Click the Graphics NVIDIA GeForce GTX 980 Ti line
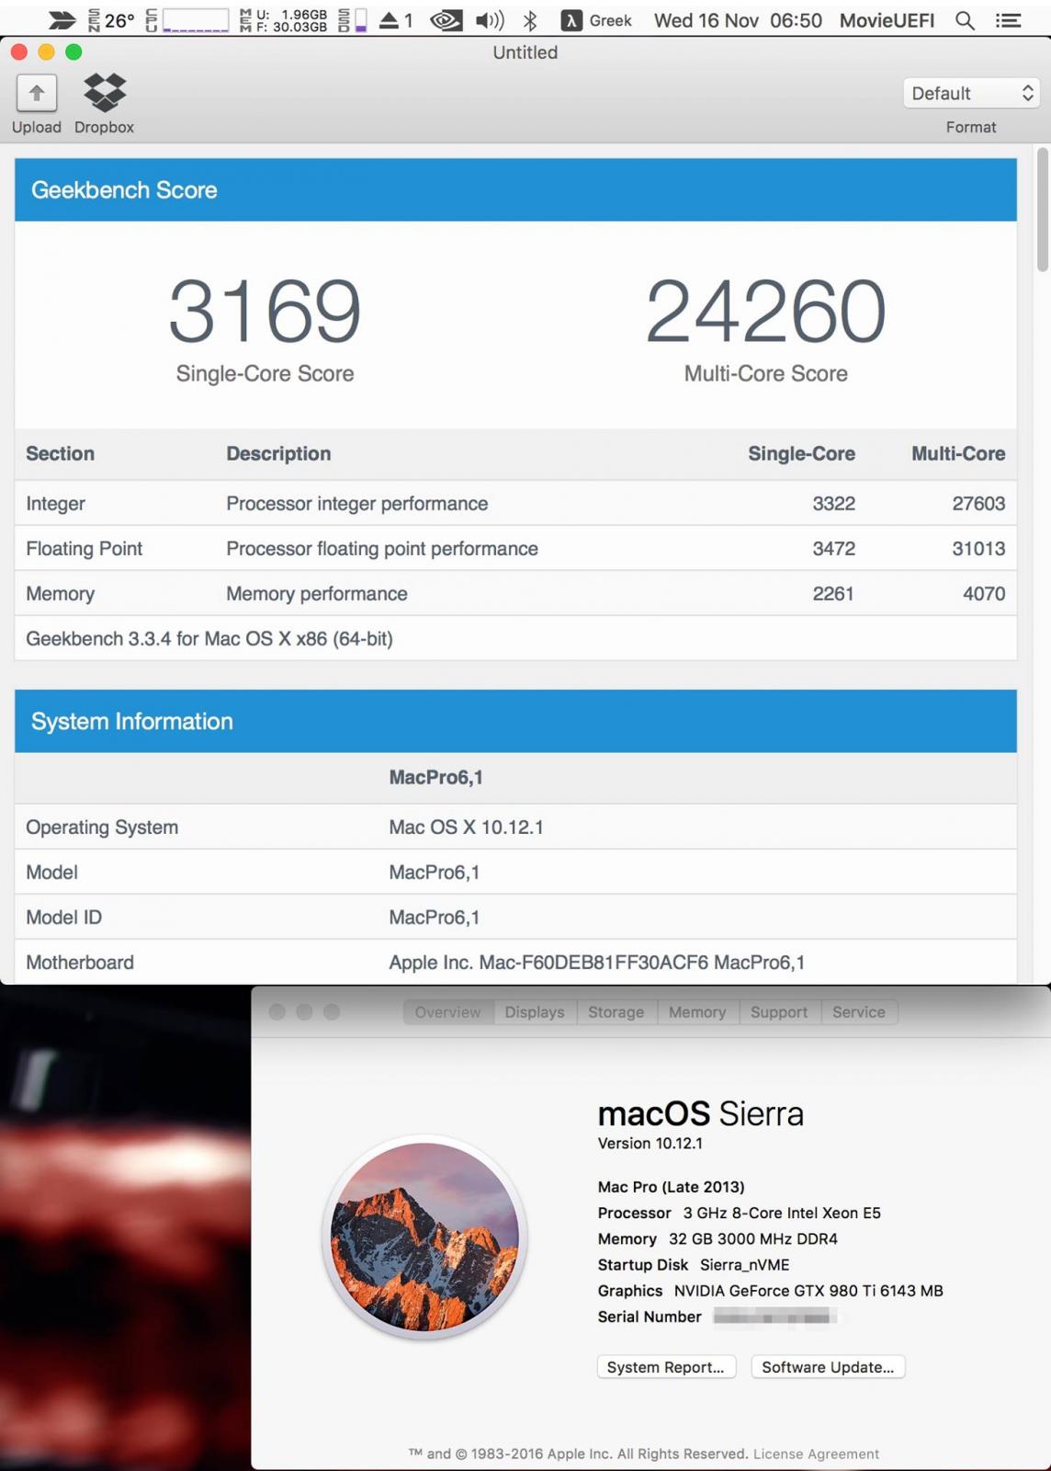The image size is (1051, 1471). (x=770, y=1291)
